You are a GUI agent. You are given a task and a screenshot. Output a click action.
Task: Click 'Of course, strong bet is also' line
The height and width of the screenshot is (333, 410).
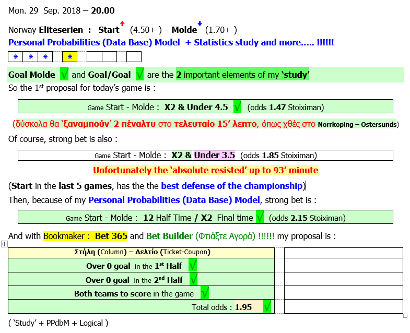[63, 139]
